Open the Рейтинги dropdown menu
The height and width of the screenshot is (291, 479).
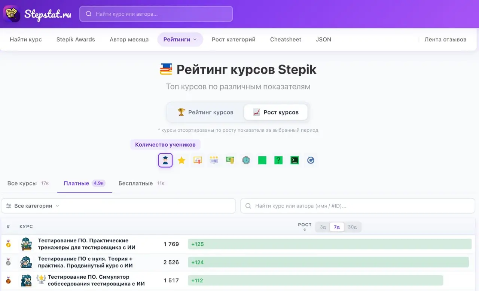(180, 39)
